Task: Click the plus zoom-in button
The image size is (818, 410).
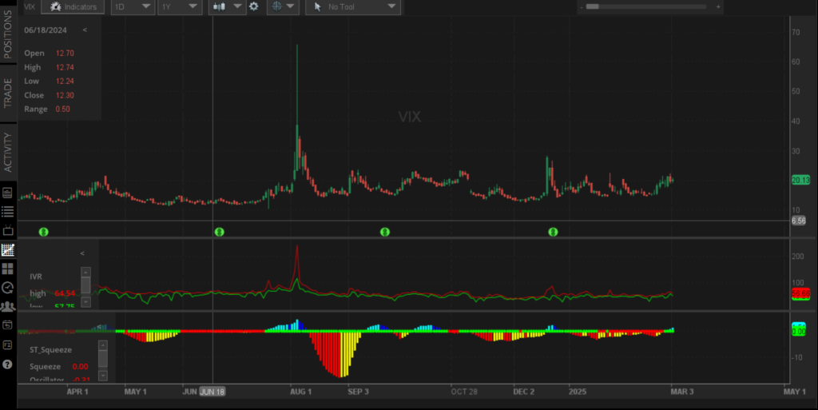Action: (x=718, y=6)
